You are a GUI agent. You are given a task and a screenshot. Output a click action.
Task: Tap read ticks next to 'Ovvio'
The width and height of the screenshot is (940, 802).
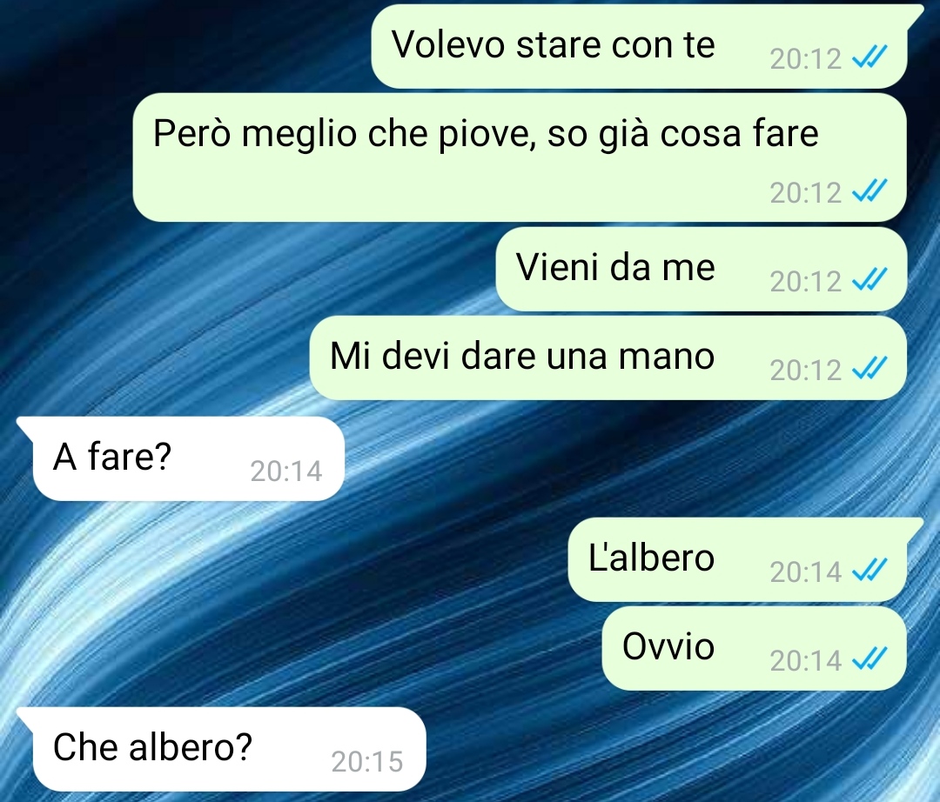(x=869, y=659)
